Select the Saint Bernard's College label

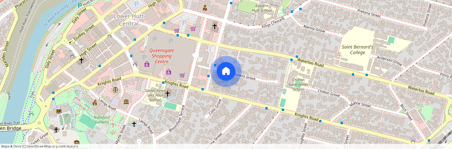[x=358, y=49]
